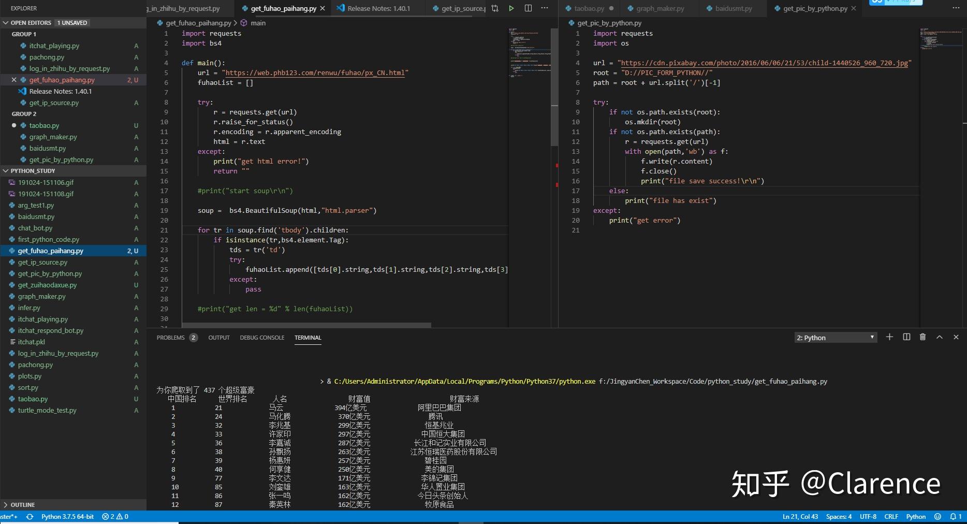Screen dimensions: 967x524
Task: Click the notification bell in the status bar
Action: 954,517
